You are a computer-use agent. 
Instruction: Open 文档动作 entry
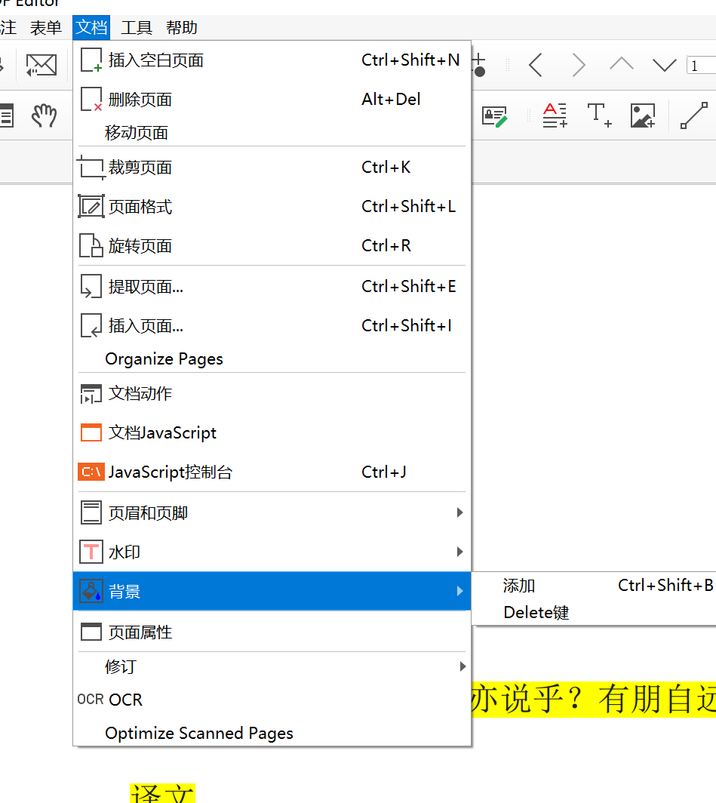(x=272, y=393)
